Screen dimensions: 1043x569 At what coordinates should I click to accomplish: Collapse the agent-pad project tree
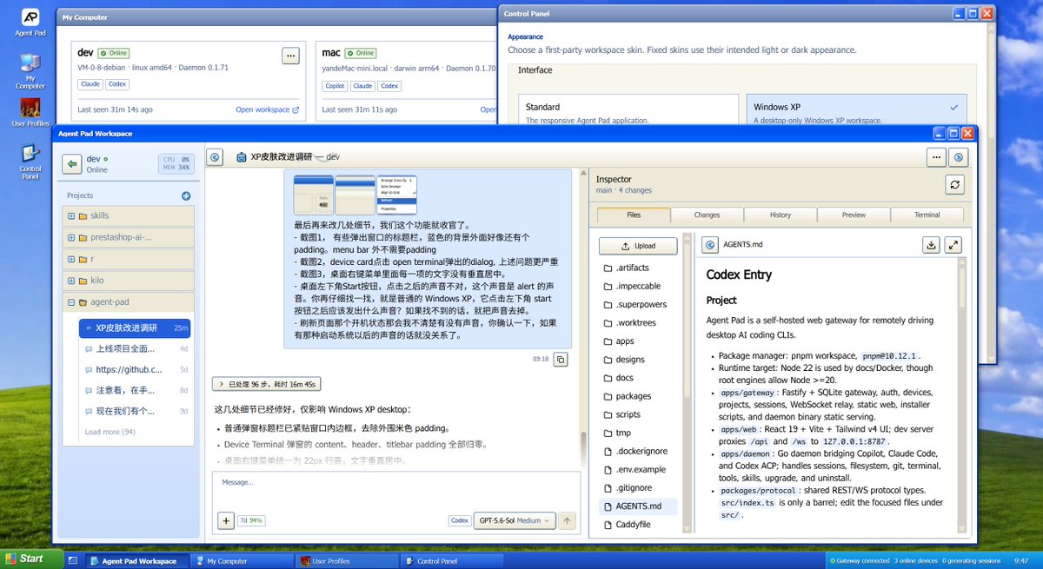click(x=71, y=302)
